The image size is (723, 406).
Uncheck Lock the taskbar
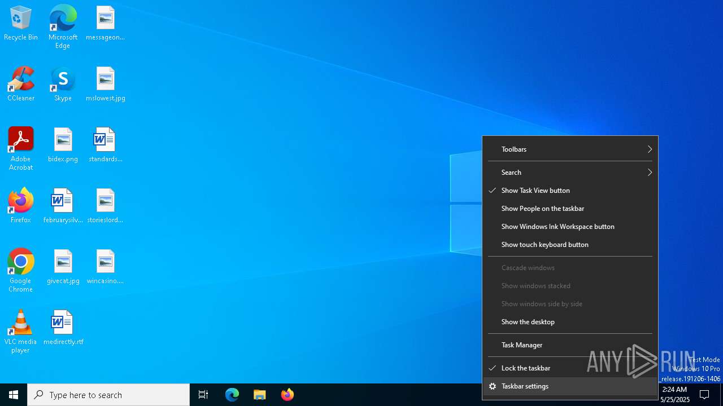click(570, 368)
